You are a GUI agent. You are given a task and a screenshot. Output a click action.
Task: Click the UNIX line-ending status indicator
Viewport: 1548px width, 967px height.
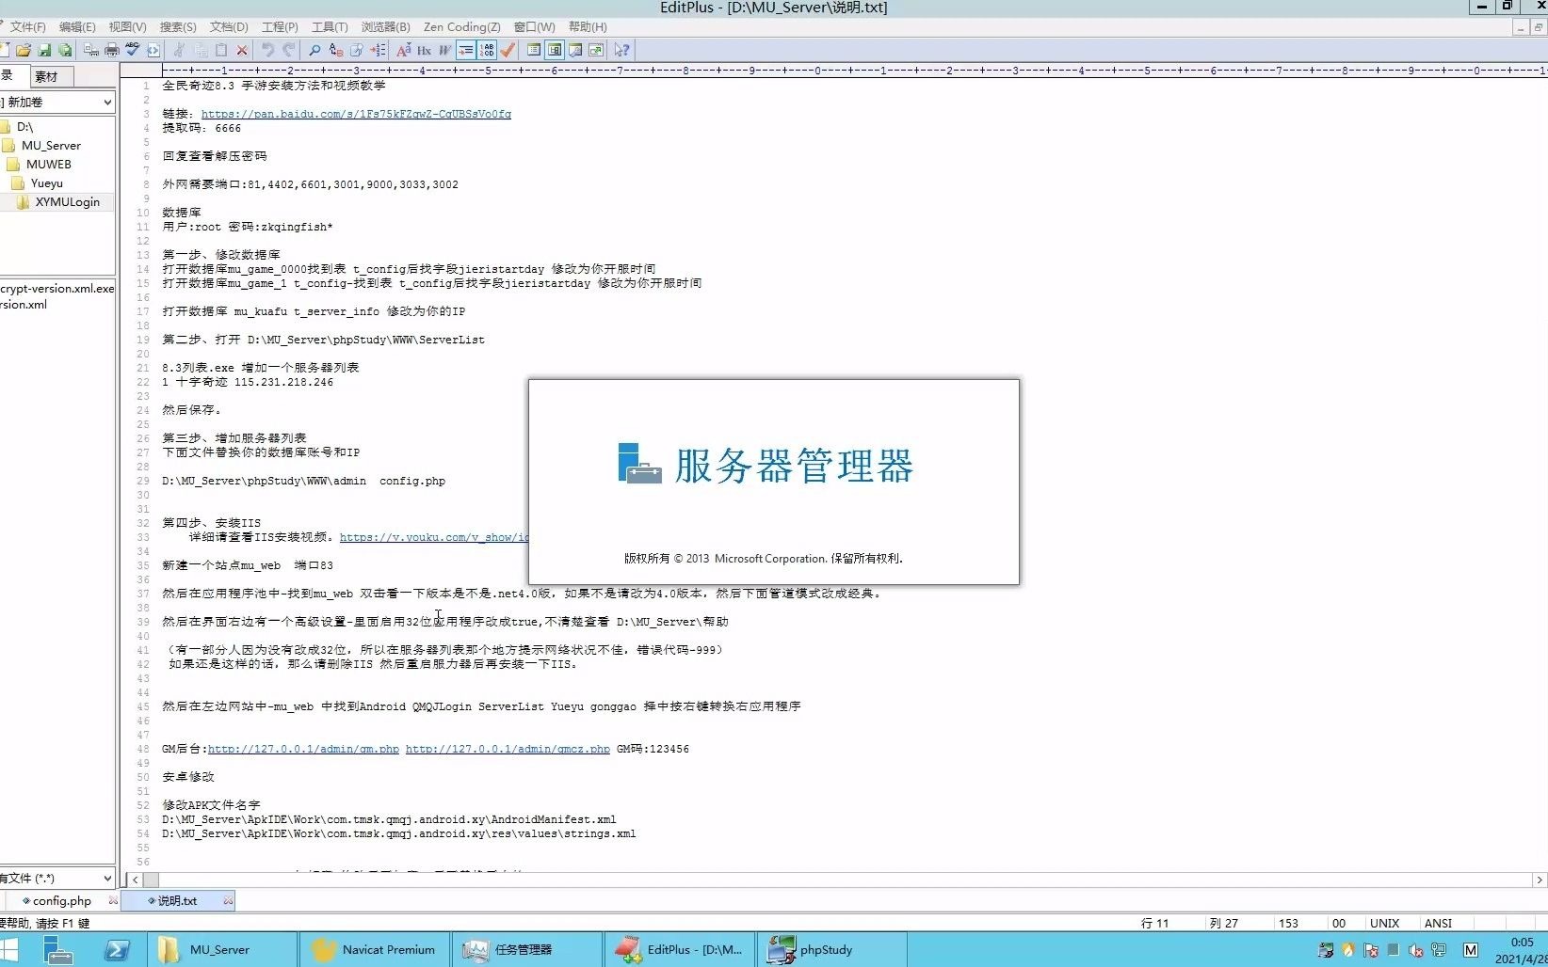[1384, 923]
